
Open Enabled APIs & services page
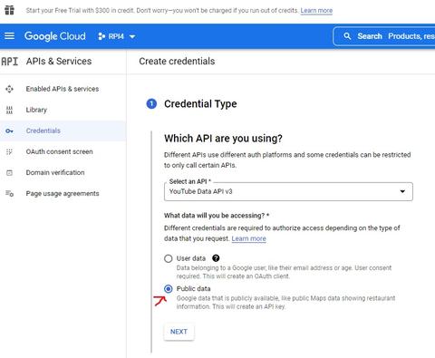point(63,89)
